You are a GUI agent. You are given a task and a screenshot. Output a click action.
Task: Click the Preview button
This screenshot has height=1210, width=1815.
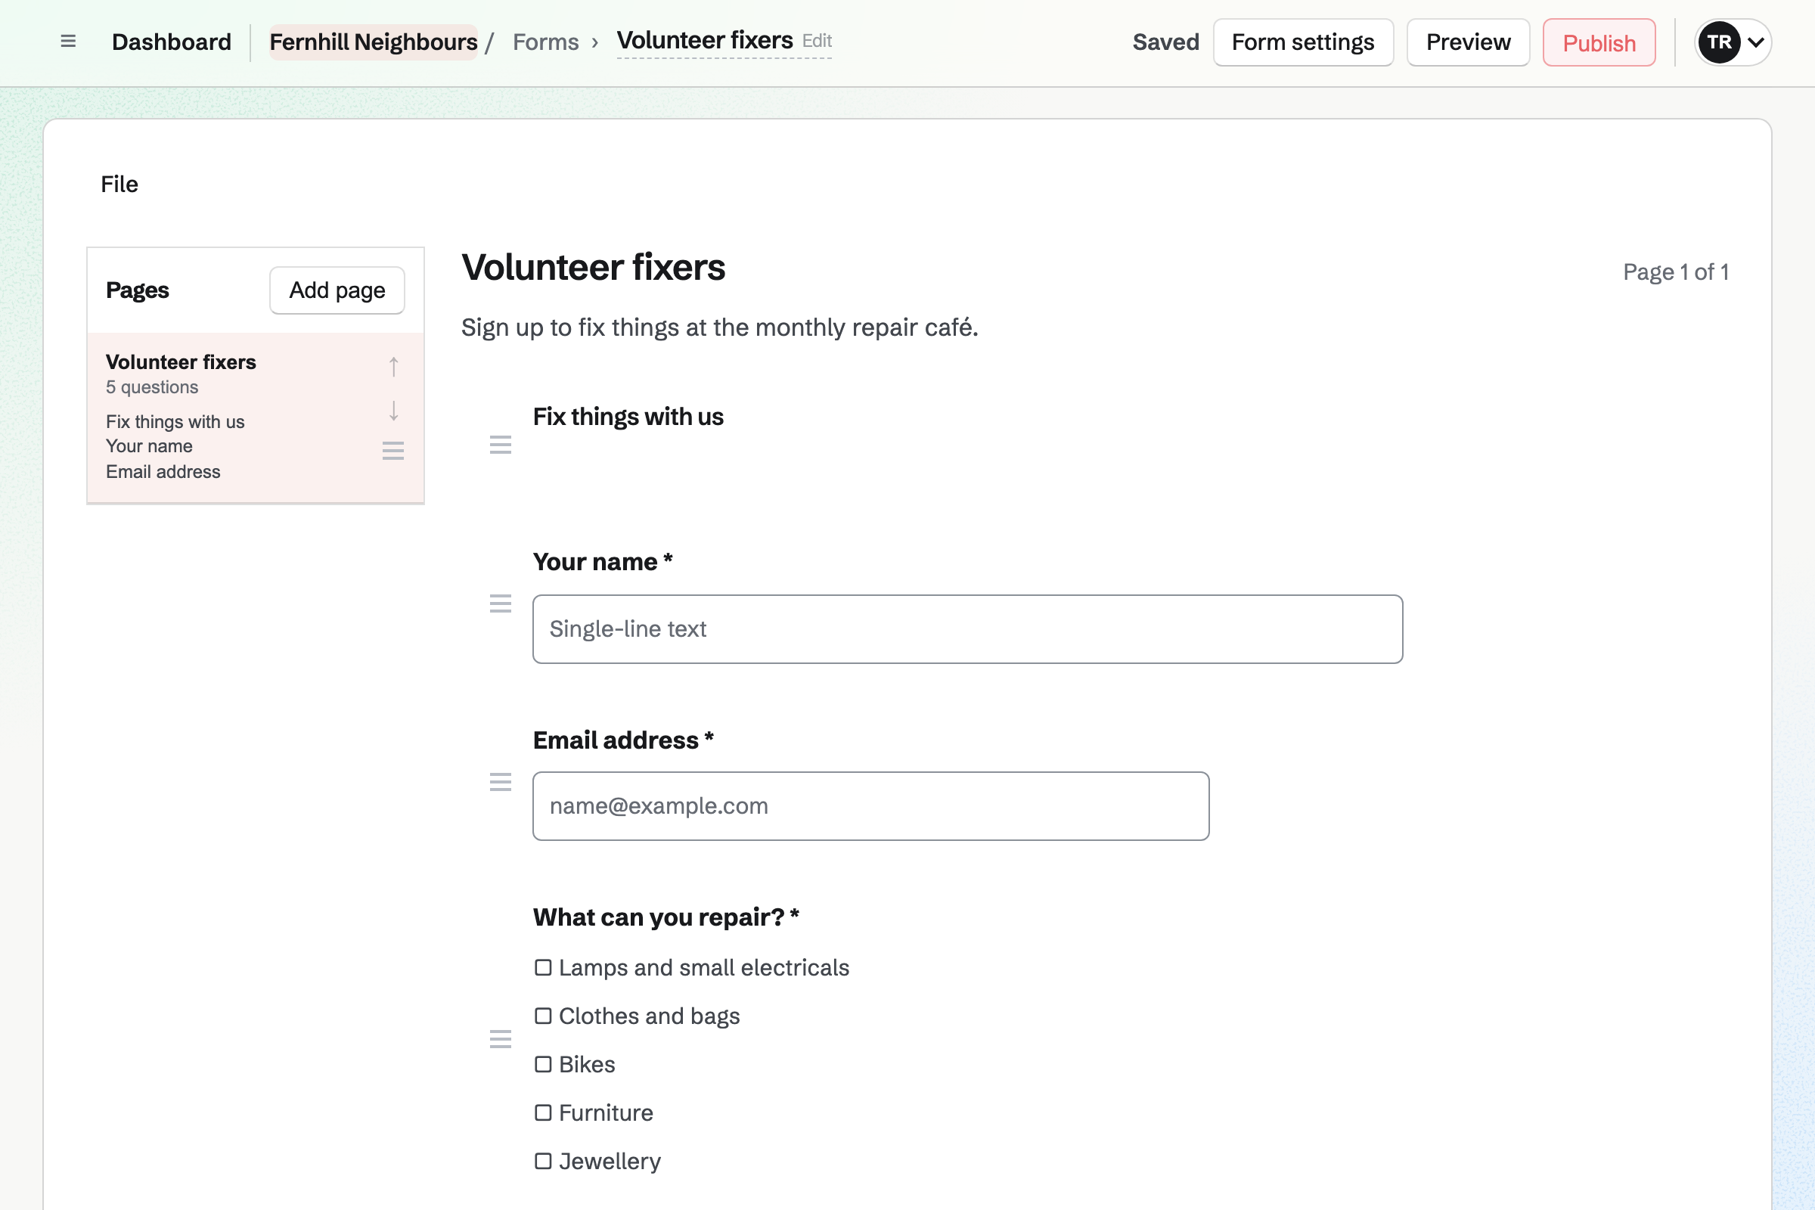click(1468, 42)
